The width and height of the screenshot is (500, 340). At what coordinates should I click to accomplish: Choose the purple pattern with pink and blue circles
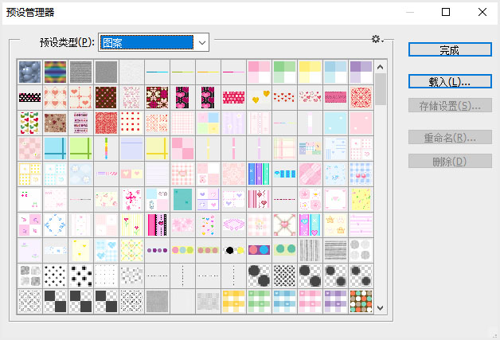260,251
